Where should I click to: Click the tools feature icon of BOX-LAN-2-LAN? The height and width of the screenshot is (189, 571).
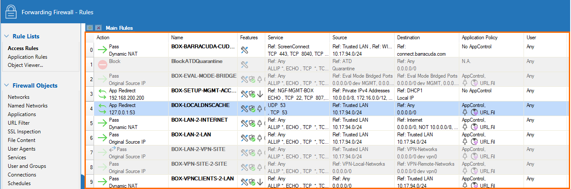click(245, 138)
